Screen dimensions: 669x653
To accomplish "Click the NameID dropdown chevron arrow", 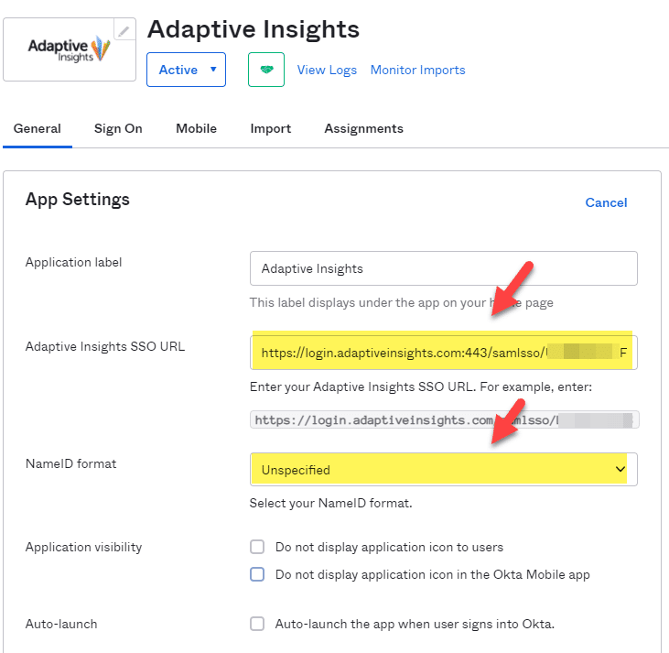I will point(620,469).
